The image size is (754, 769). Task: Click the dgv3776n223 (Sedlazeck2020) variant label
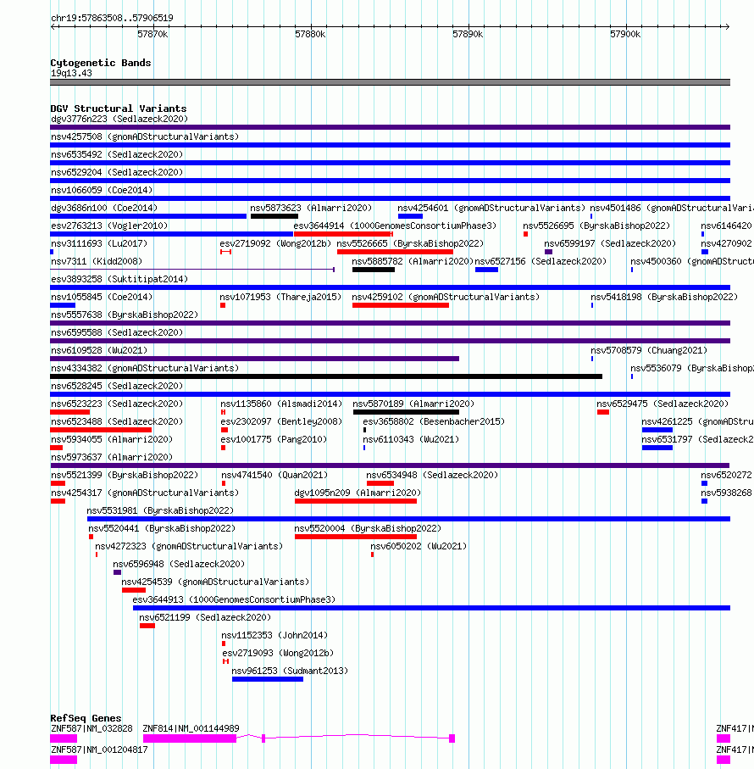tap(119, 120)
